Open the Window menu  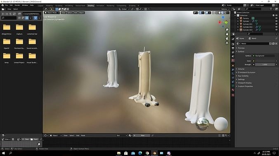click(x=25, y=5)
